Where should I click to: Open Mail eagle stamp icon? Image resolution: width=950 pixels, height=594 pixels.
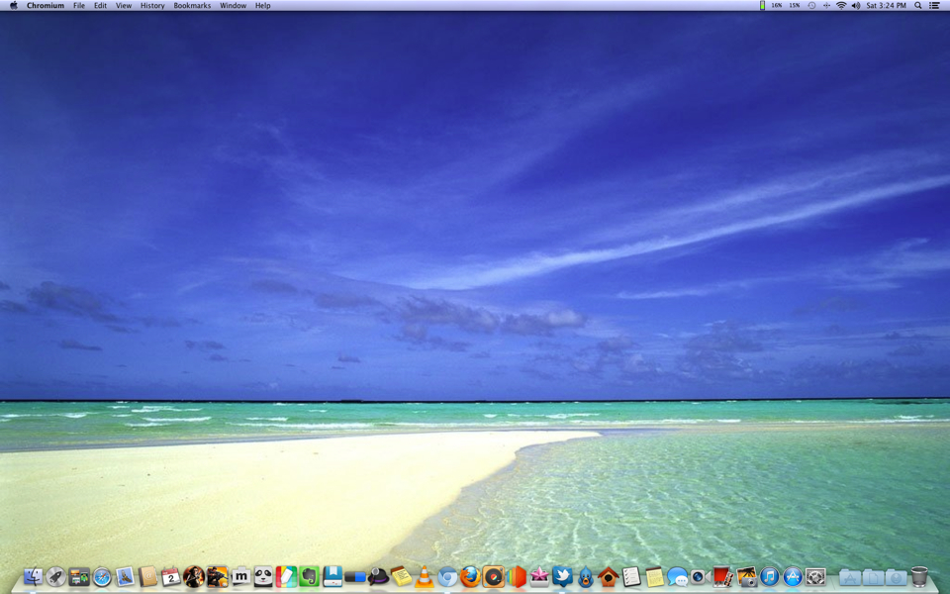pos(125,576)
